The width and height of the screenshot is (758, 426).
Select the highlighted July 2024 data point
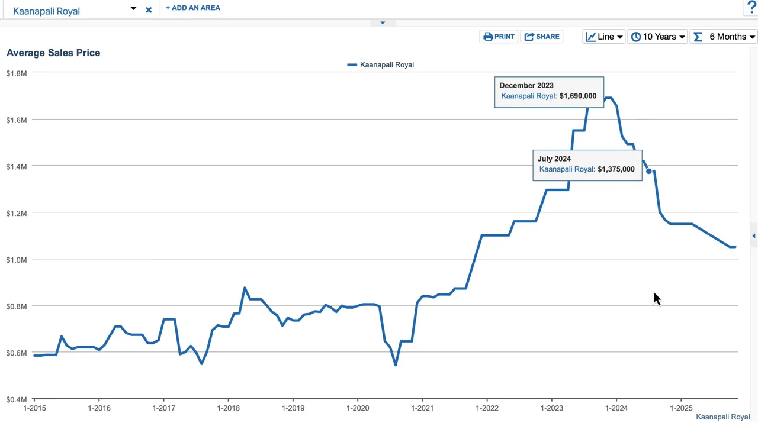pyautogui.click(x=648, y=171)
